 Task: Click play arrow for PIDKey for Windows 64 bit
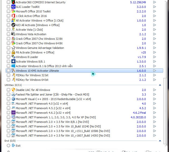click(x=155, y=80)
